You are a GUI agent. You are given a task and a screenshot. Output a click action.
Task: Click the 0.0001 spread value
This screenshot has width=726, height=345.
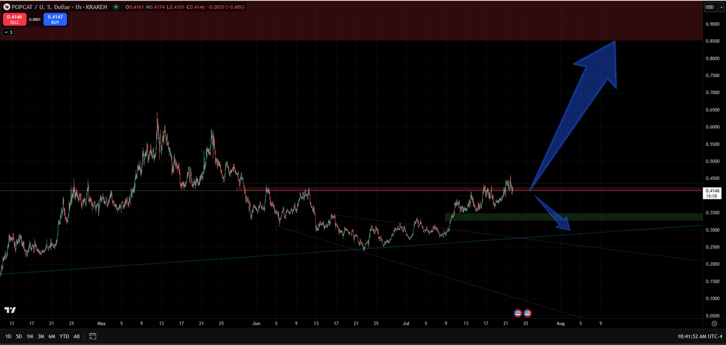(x=35, y=19)
